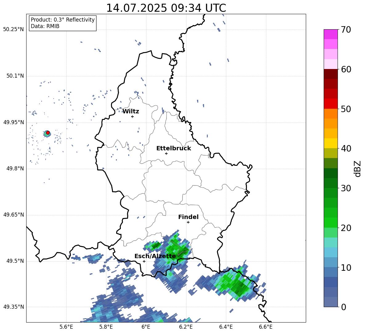Click the red radar site marker
The width and height of the screenshot is (365, 333).
pos(48,133)
